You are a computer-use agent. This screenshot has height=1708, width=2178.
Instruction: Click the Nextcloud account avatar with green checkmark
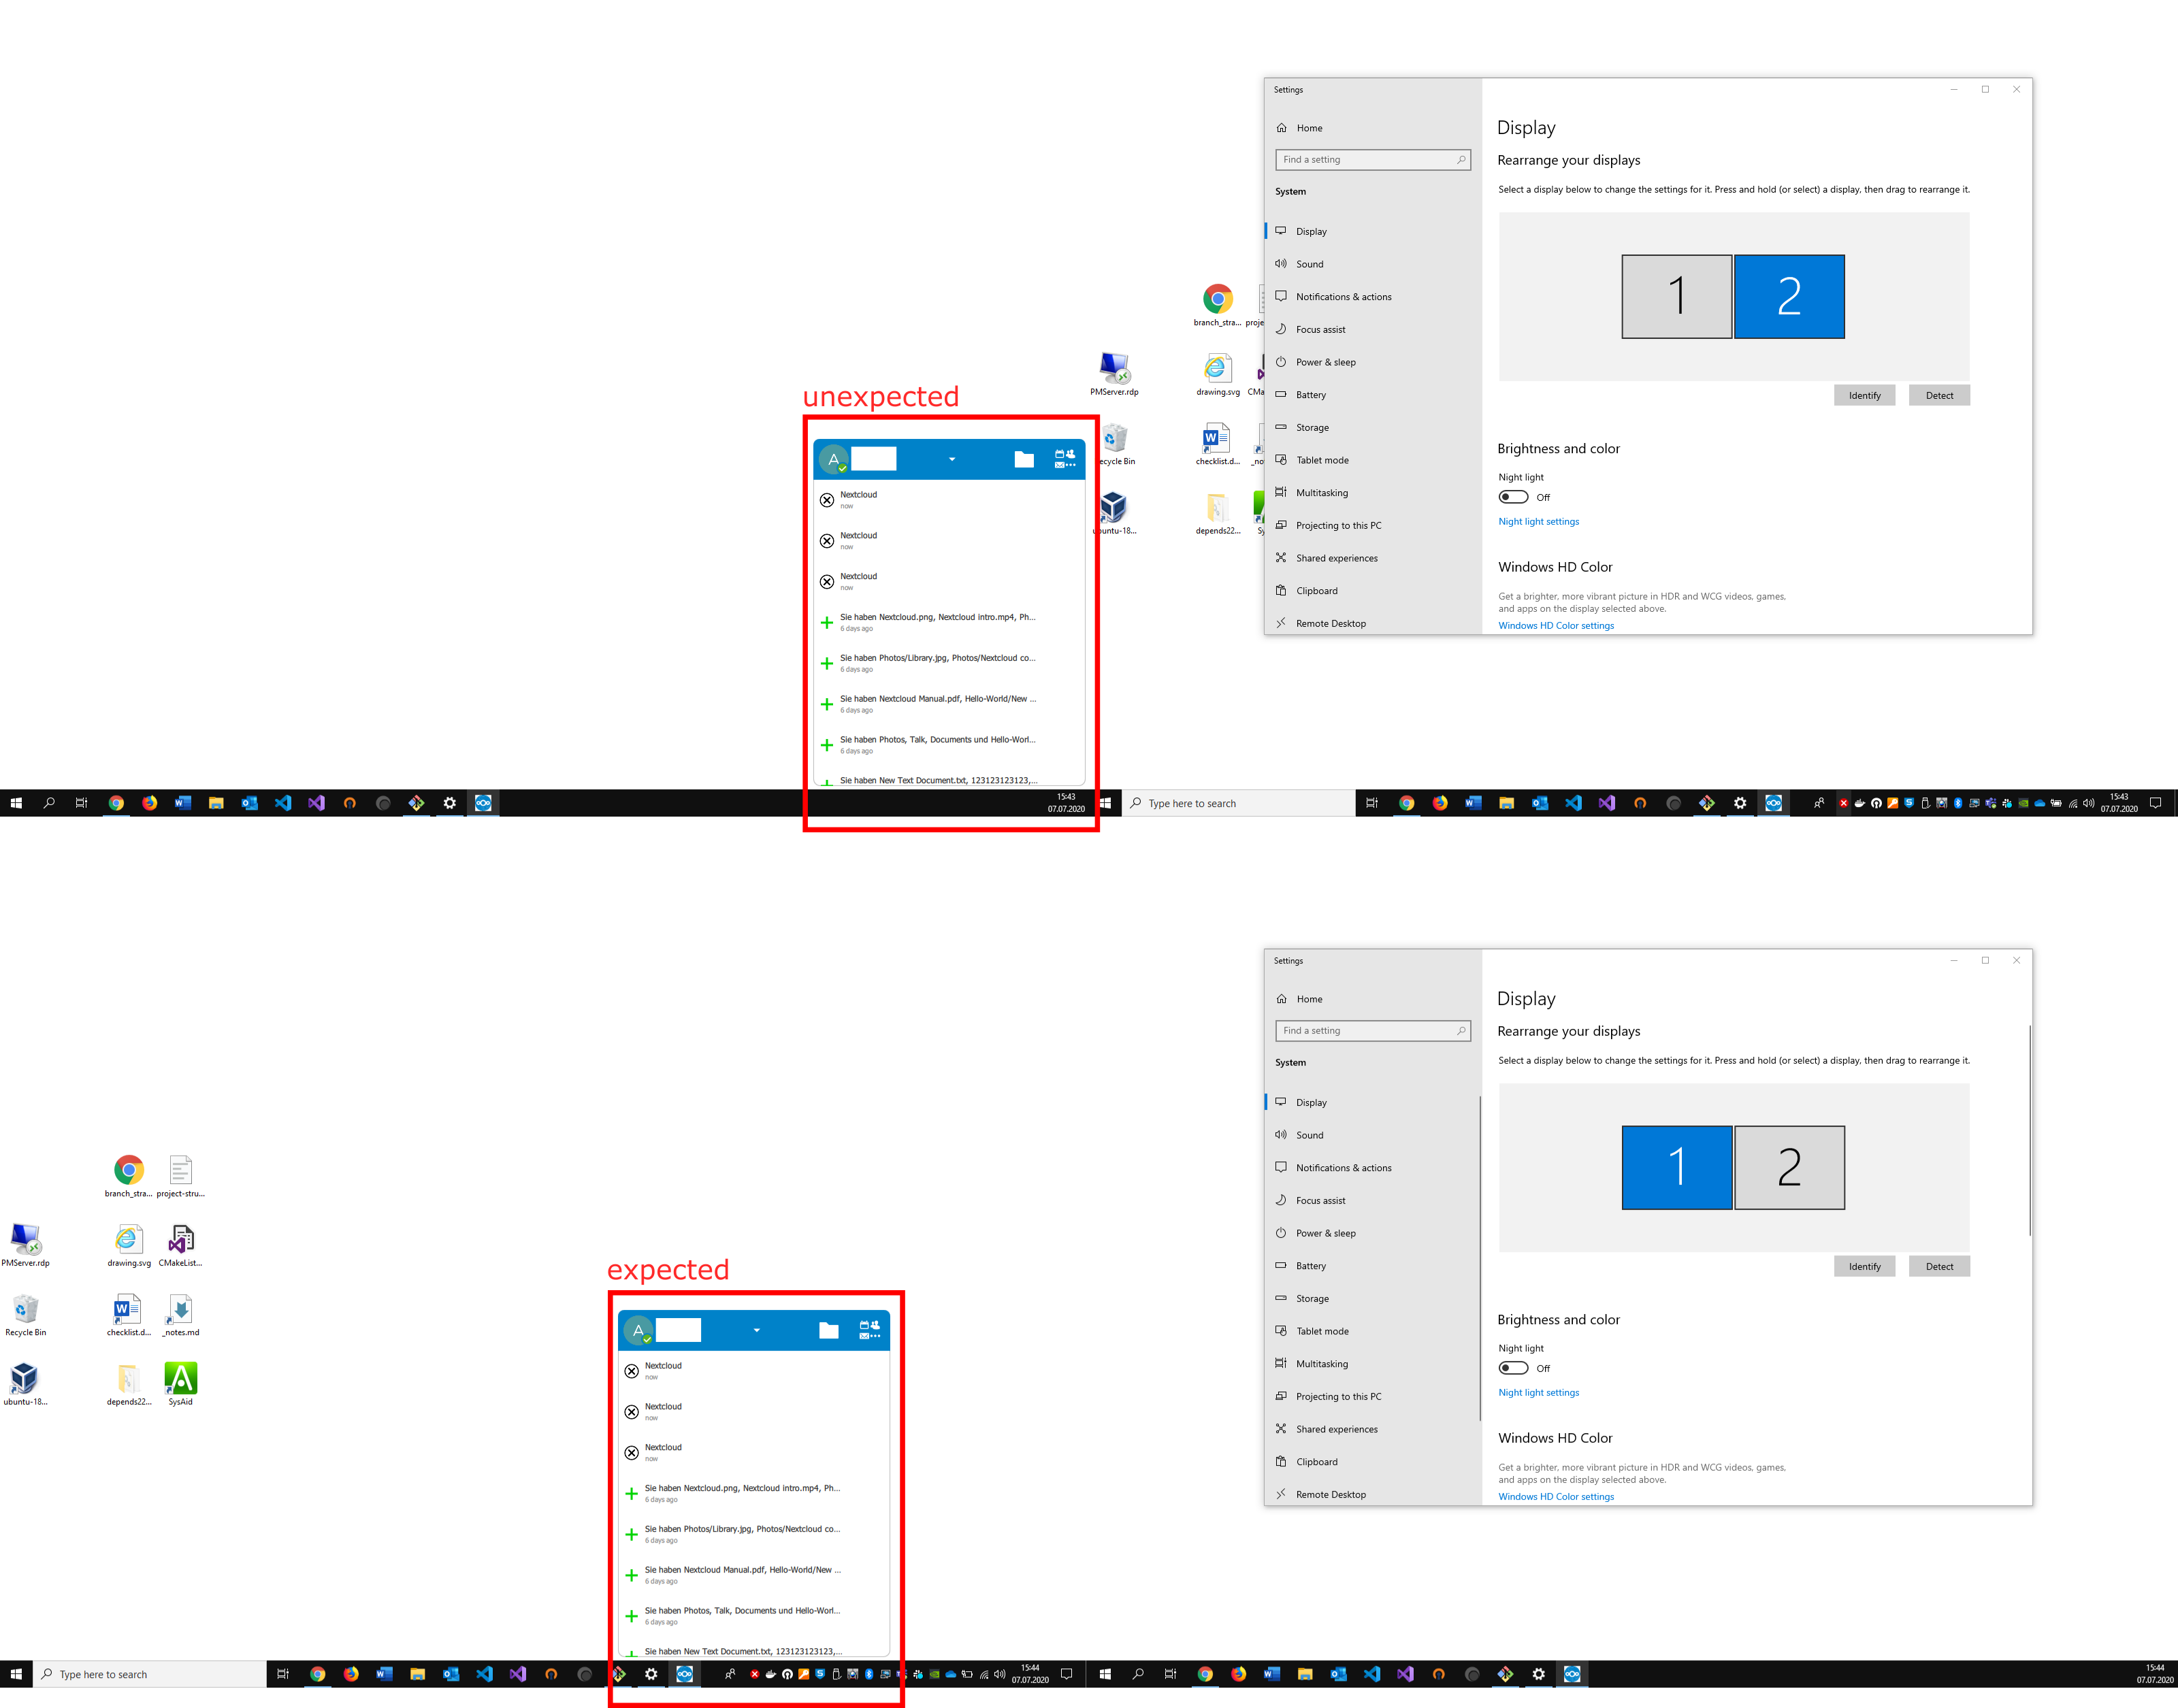tap(834, 458)
